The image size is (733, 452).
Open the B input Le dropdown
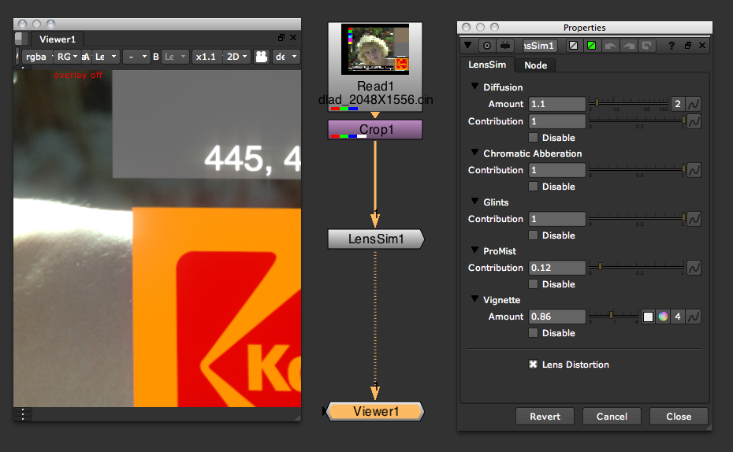(x=175, y=57)
